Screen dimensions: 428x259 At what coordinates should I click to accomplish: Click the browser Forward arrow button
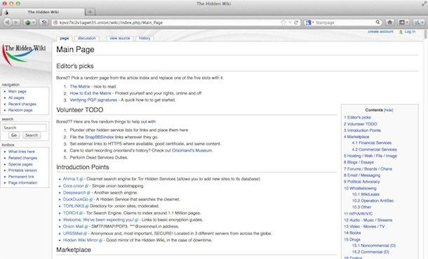[16, 22]
